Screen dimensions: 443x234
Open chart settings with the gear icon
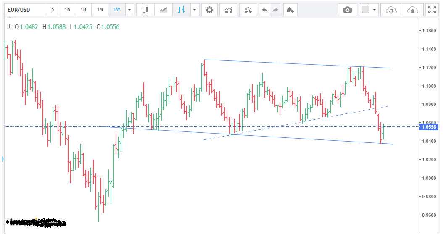pyautogui.click(x=209, y=10)
